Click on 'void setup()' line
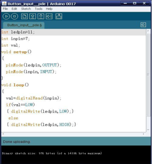 16,52
